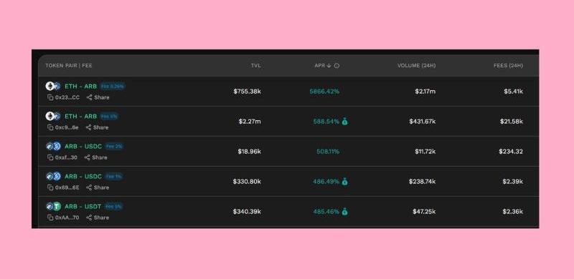Copy address icon for 0xaf...30
The image size is (574, 279).
(50, 157)
